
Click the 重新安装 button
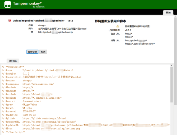click(32, 52)
